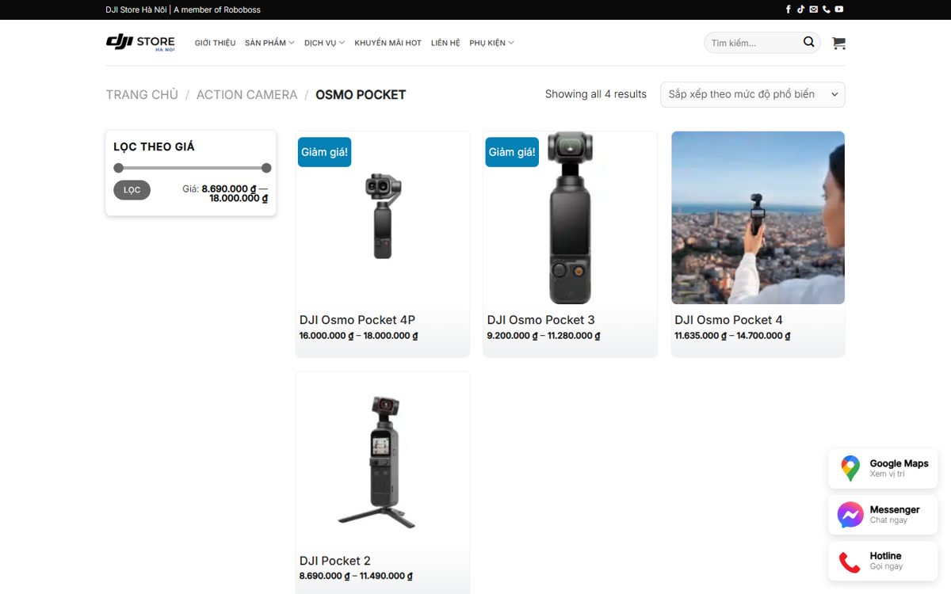Open the DJI Osmo Pocket 3 product title
This screenshot has height=594, width=951.
click(x=541, y=320)
